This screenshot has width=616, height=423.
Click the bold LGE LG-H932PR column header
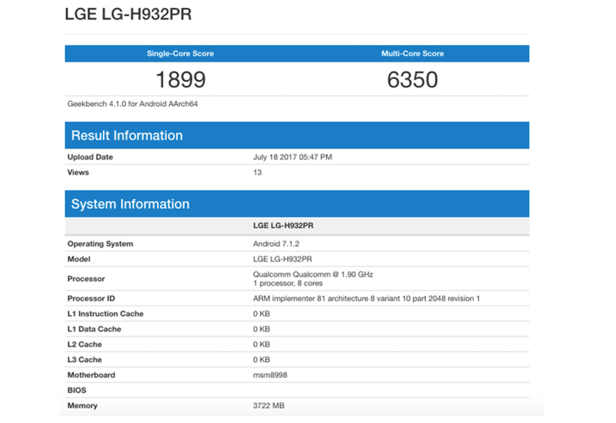[x=283, y=226]
